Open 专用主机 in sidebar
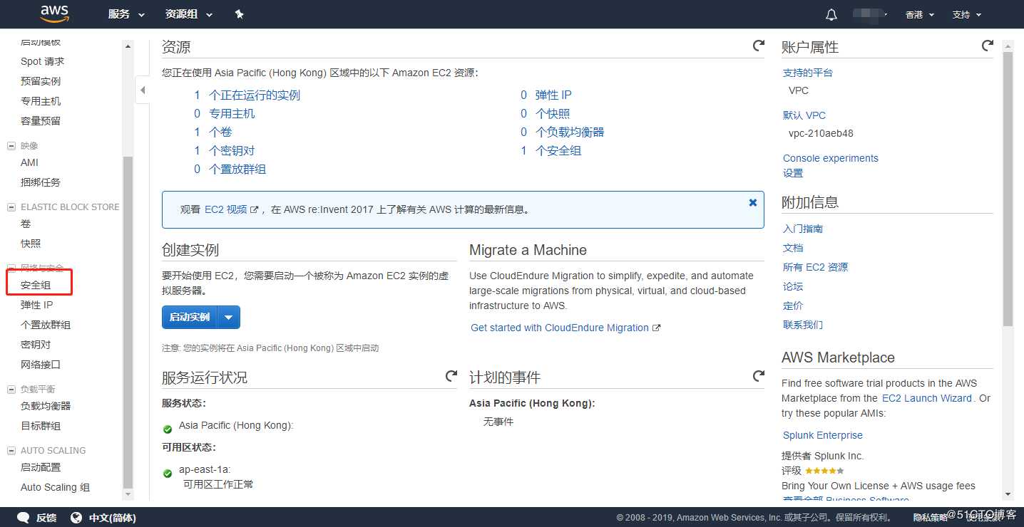The image size is (1024, 527). (41, 101)
